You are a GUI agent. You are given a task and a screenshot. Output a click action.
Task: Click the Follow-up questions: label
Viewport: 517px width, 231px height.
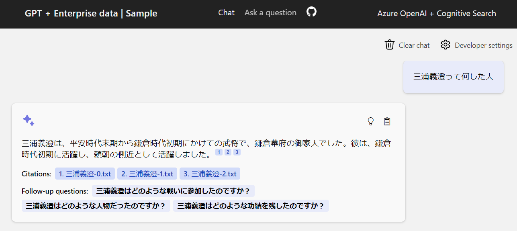(55, 191)
